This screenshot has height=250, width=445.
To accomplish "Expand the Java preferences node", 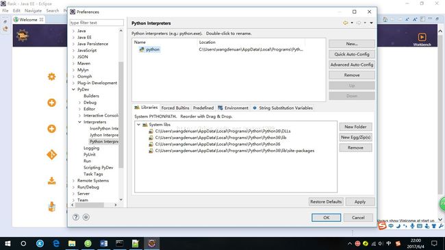I will coord(73,31).
